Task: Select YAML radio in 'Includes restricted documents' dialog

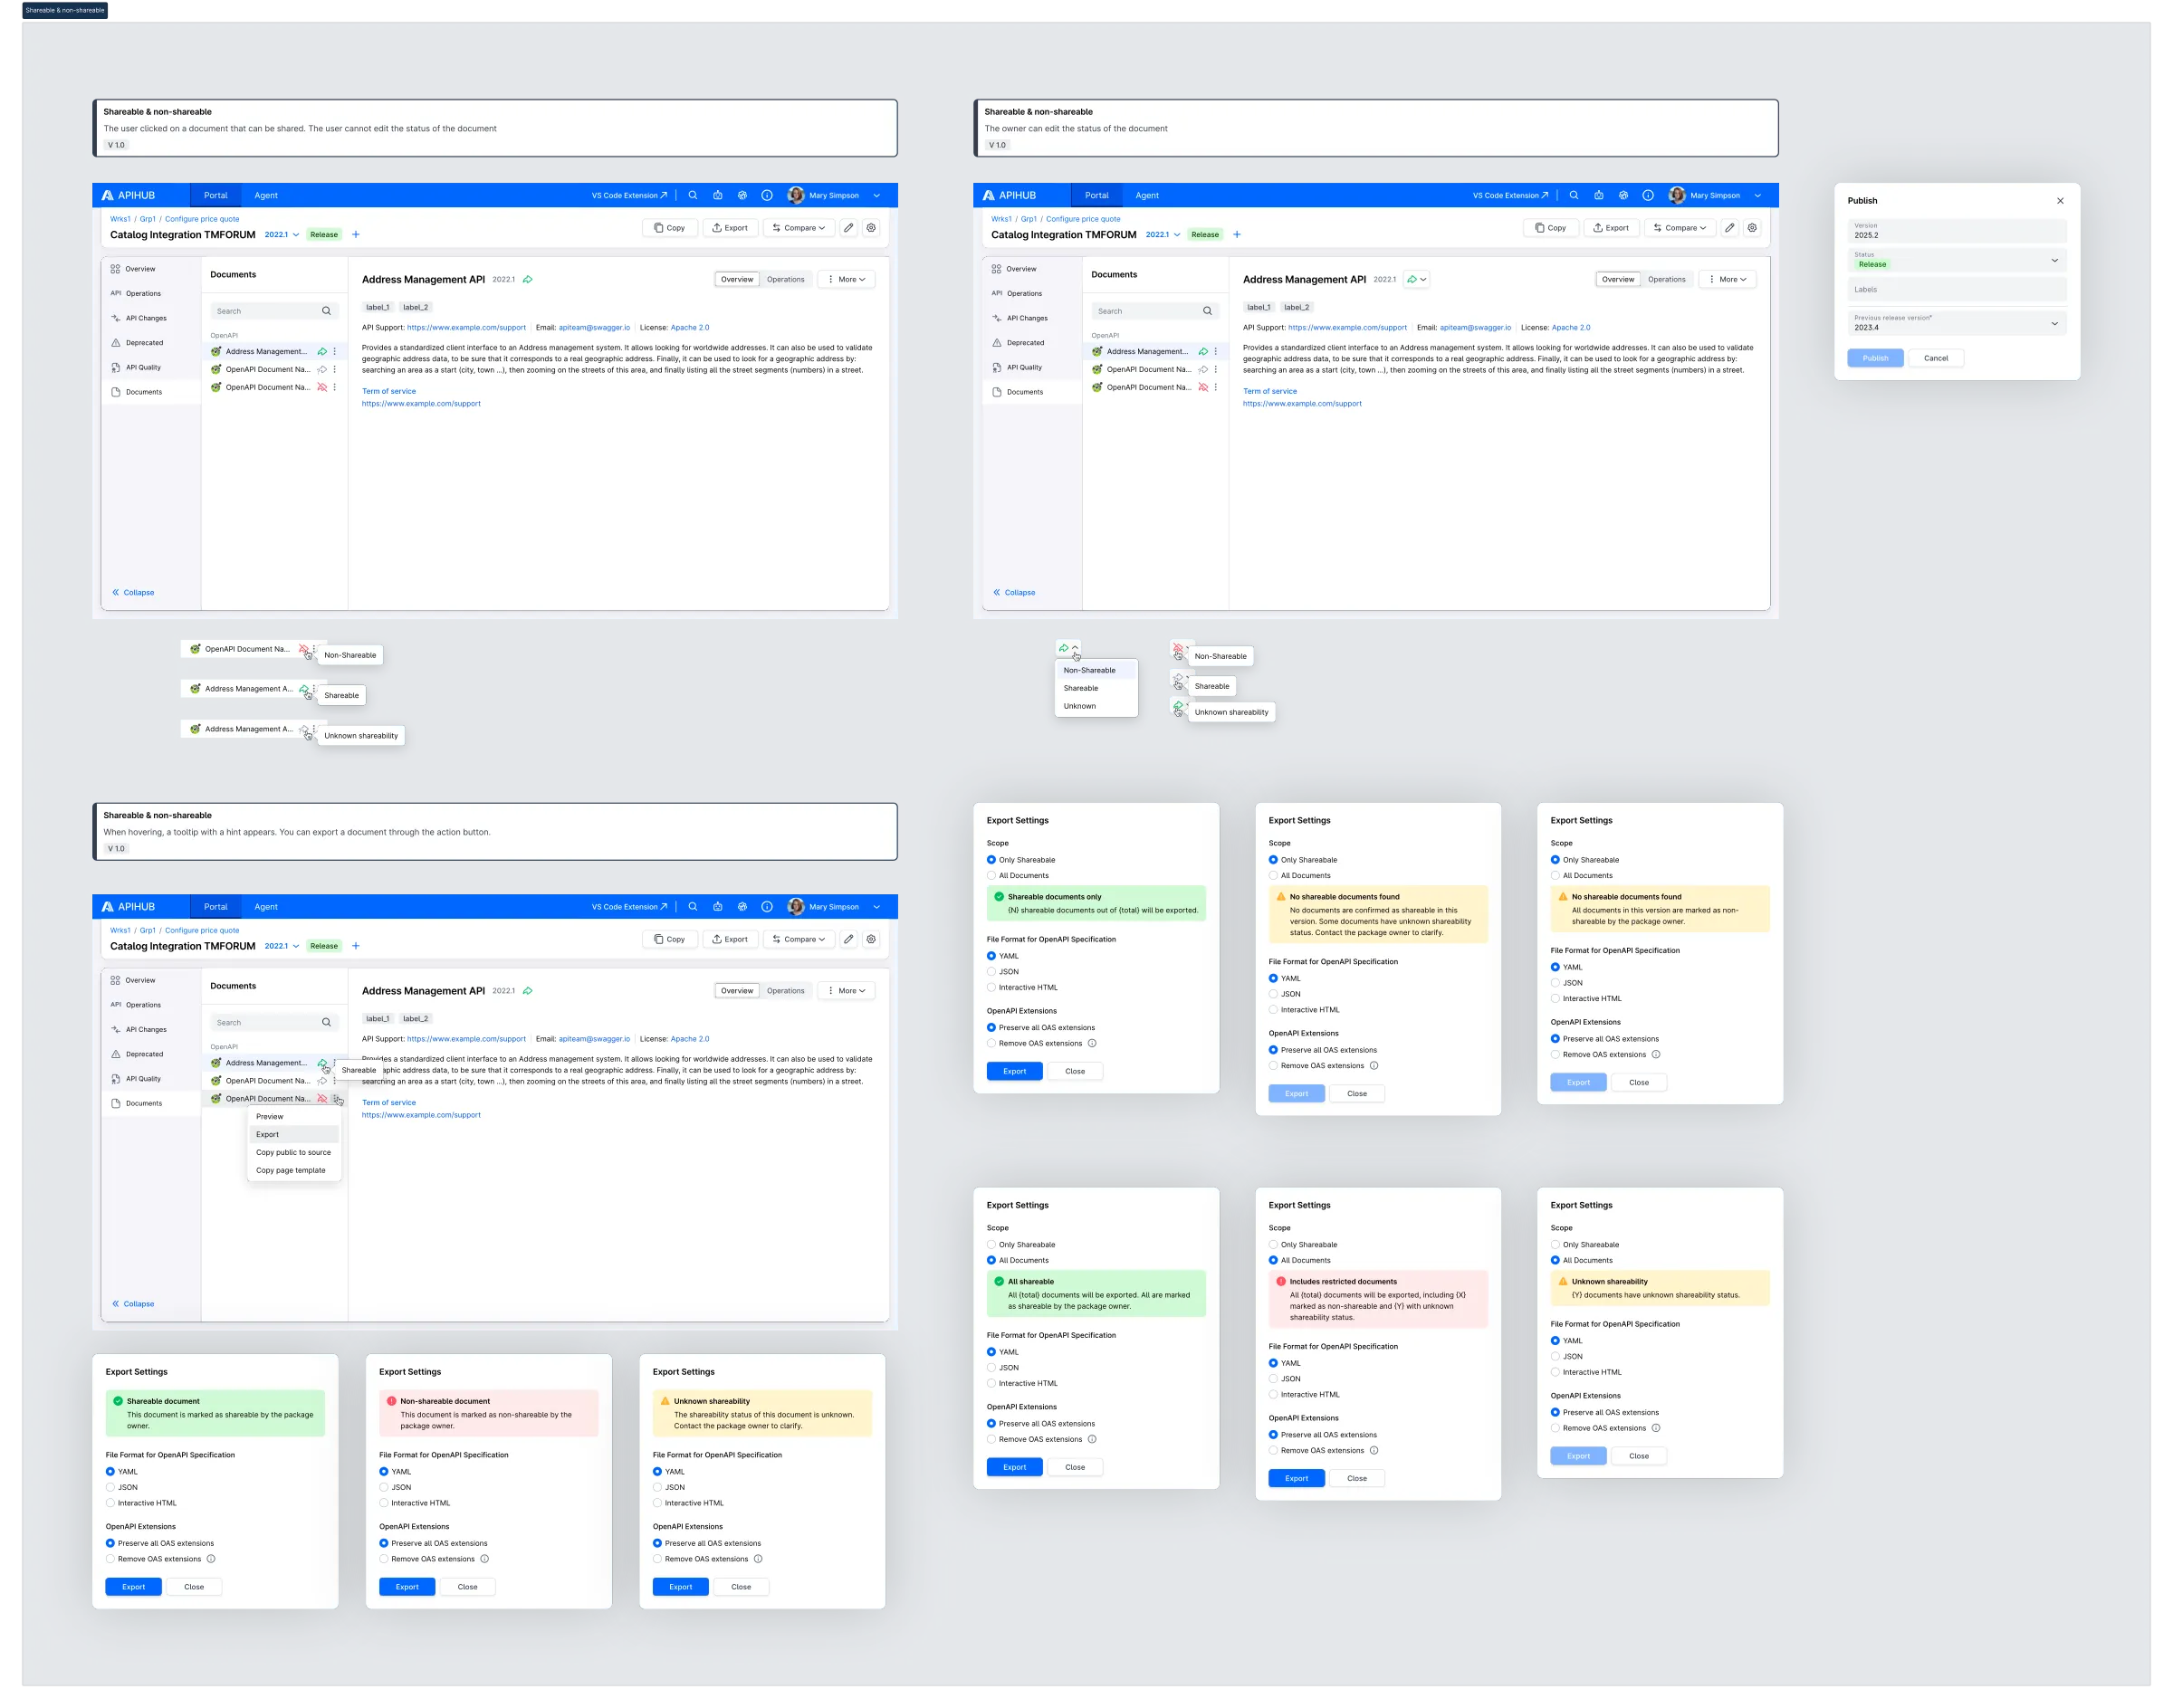Action: tap(1274, 1363)
